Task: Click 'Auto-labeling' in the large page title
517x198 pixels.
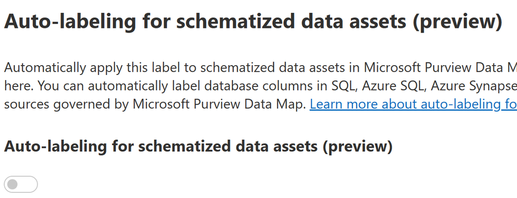Action: (x=70, y=21)
